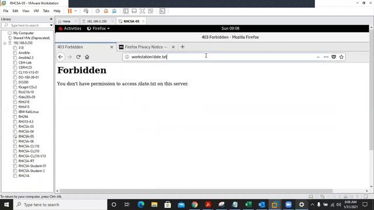Click Send Ctrl+Alt+Del toolbar icon
374x210 pixels.
86,11
